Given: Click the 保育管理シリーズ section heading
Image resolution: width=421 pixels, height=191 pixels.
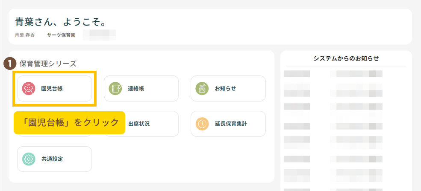Looking at the screenshot, I should tap(48, 64).
